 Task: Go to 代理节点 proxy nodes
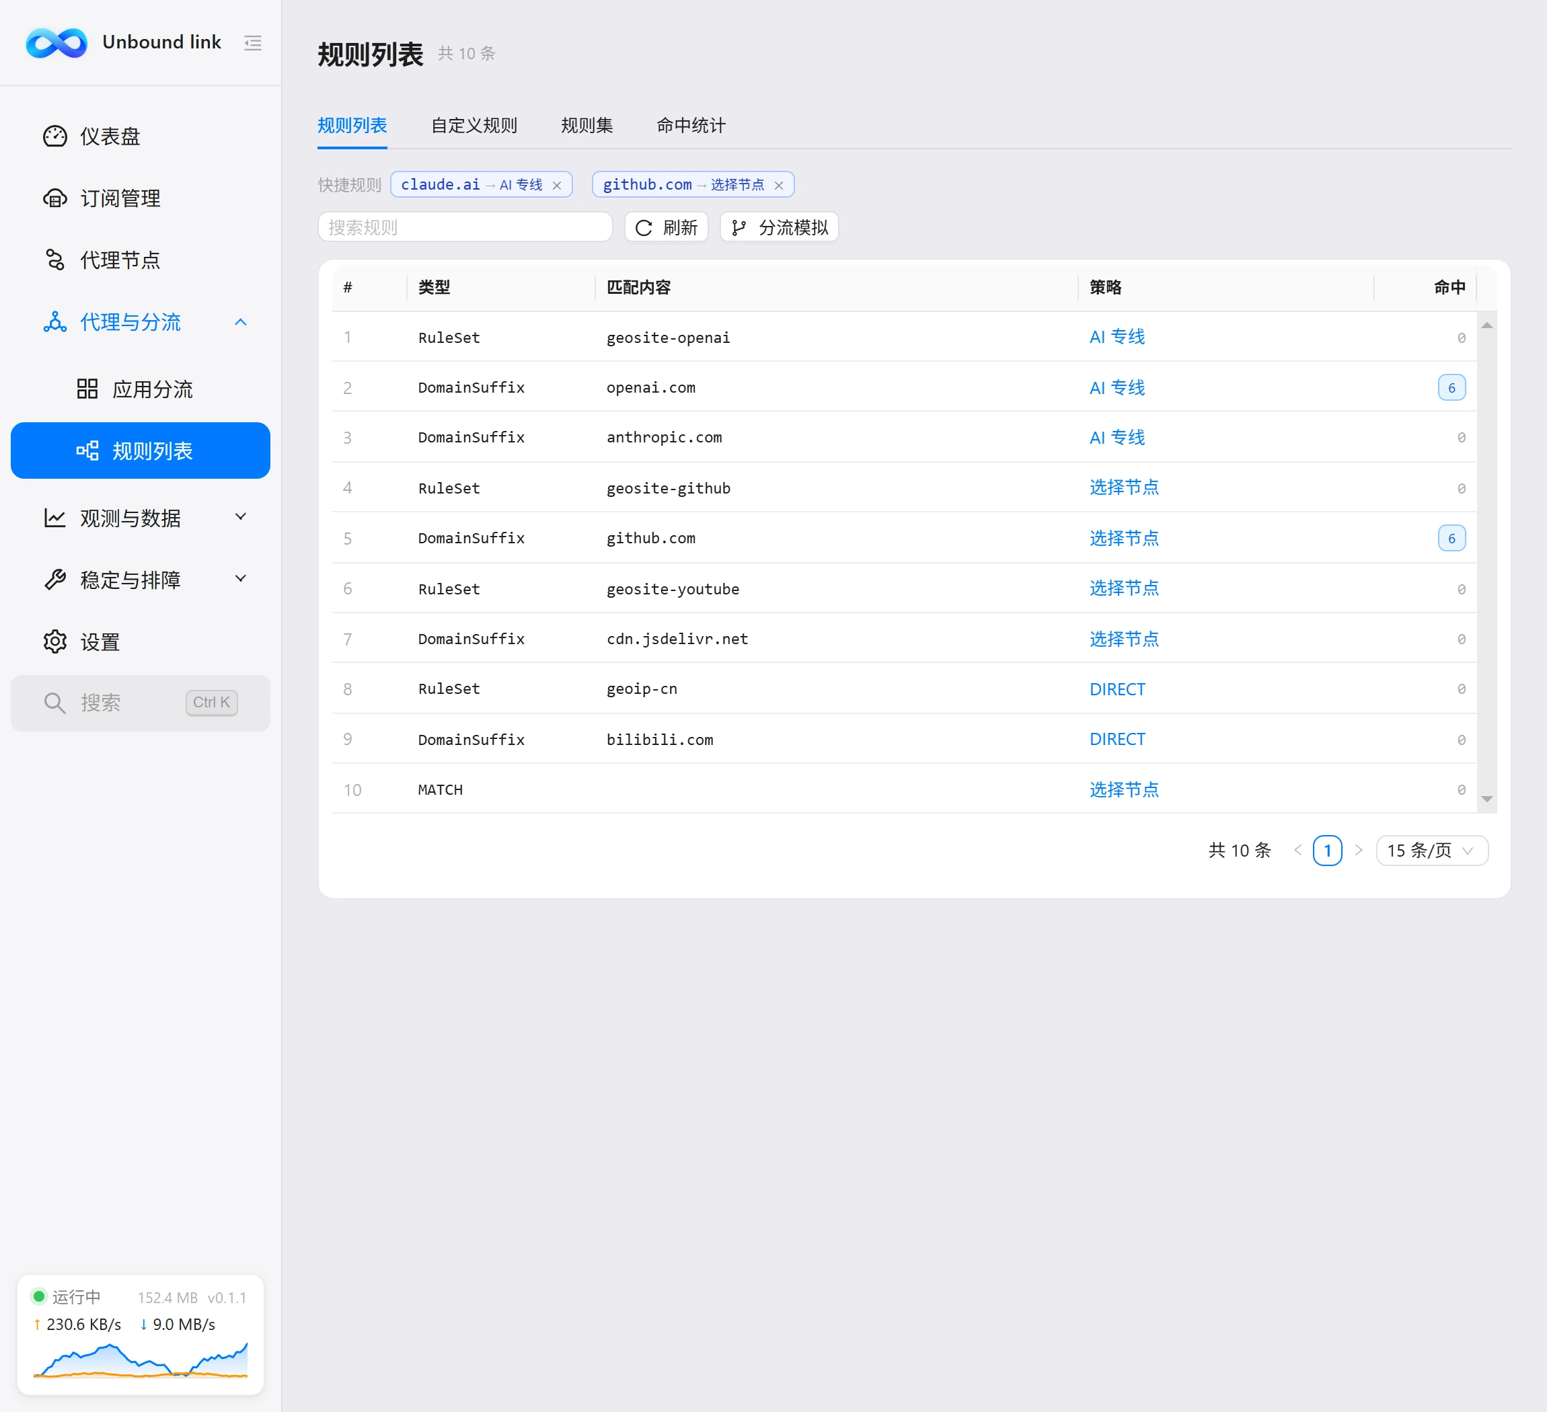pyautogui.click(x=141, y=260)
